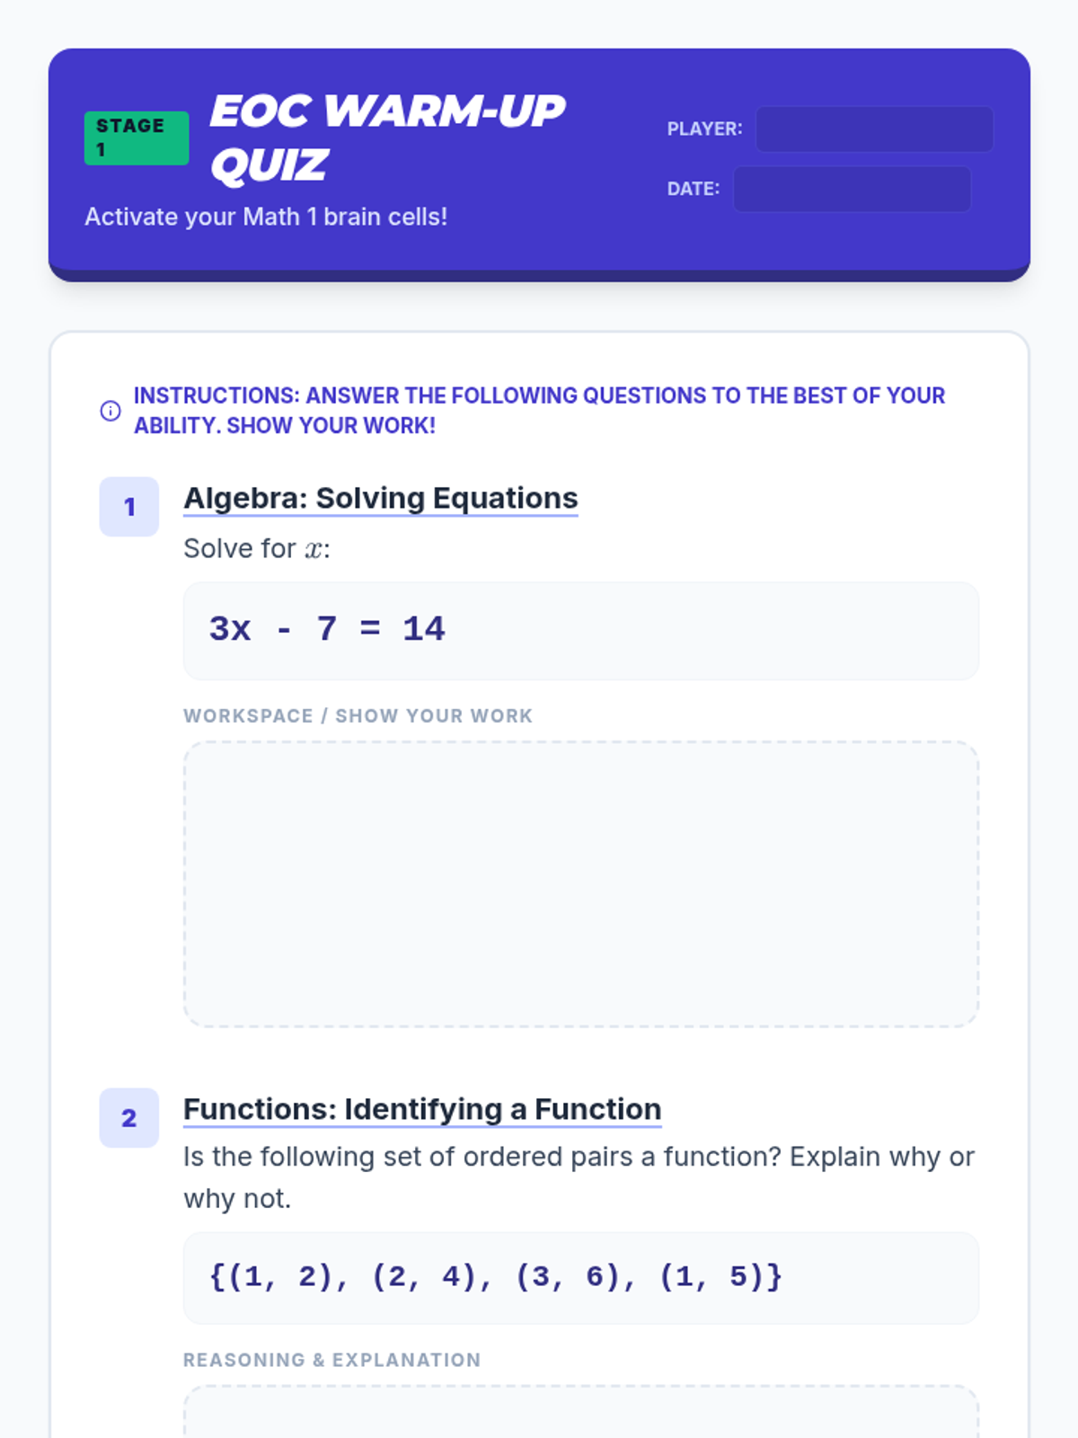Image resolution: width=1078 pixels, height=1438 pixels.
Task: Click the "Reasoning & Explanation" label
Action: [x=331, y=1361]
